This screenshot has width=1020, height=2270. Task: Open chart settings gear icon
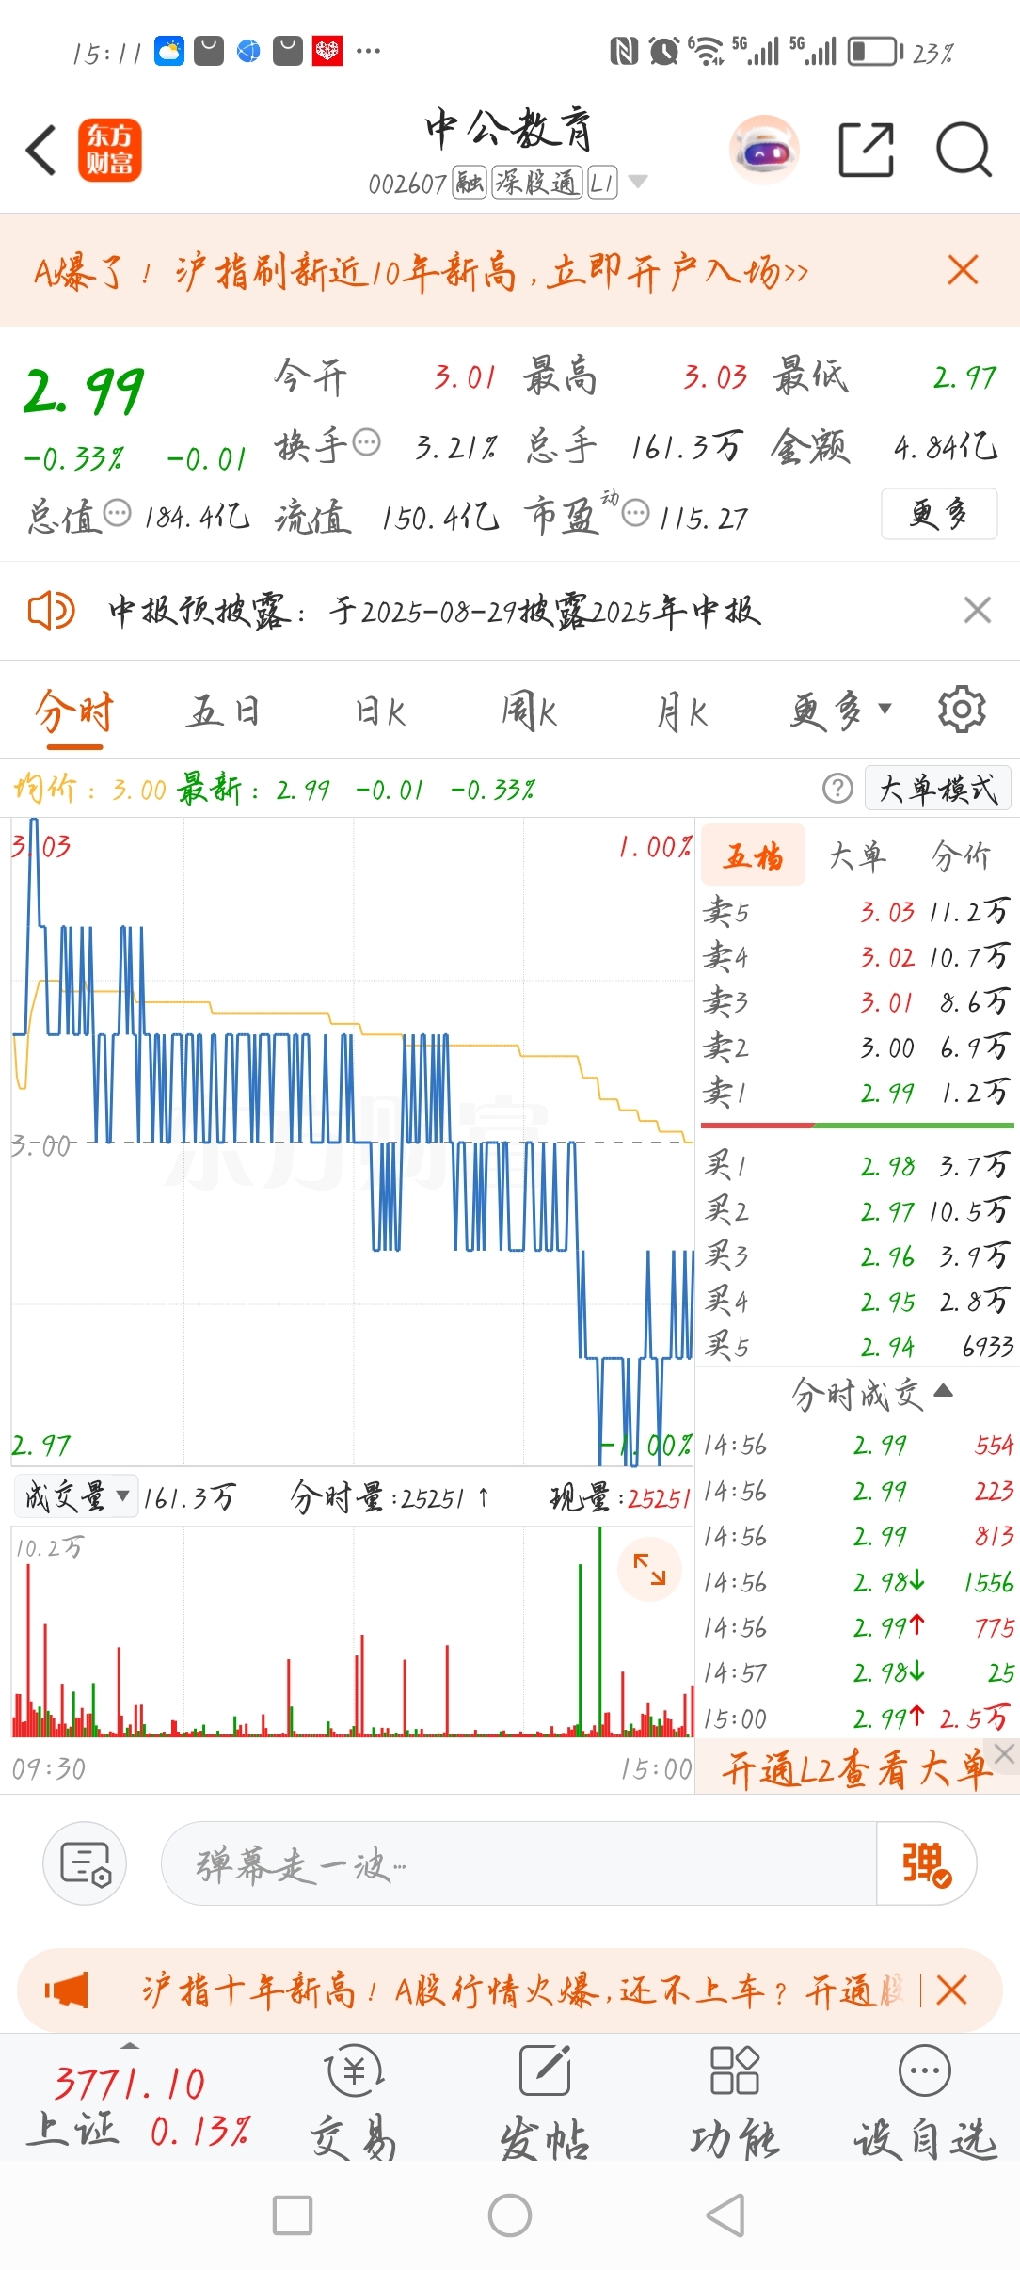(962, 710)
